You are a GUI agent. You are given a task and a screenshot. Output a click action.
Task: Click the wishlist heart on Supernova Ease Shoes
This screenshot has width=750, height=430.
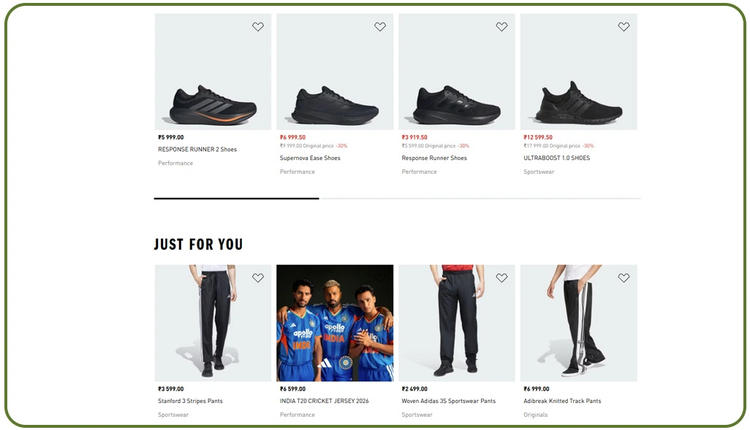click(380, 26)
